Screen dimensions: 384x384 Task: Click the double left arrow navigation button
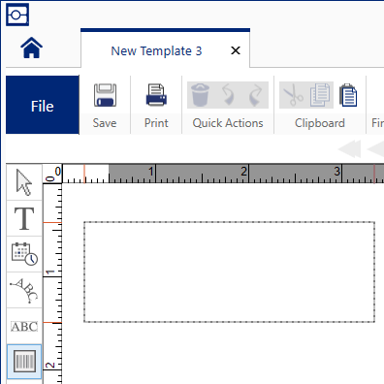(350, 149)
